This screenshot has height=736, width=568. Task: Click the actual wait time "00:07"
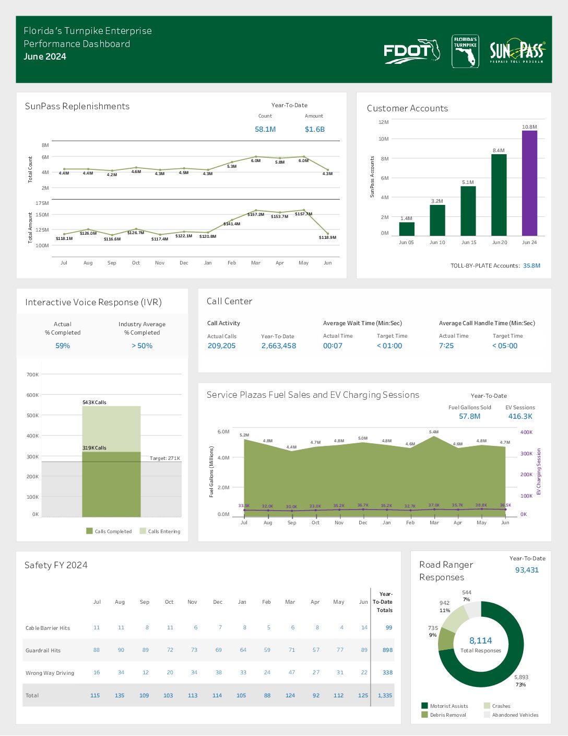(x=333, y=346)
